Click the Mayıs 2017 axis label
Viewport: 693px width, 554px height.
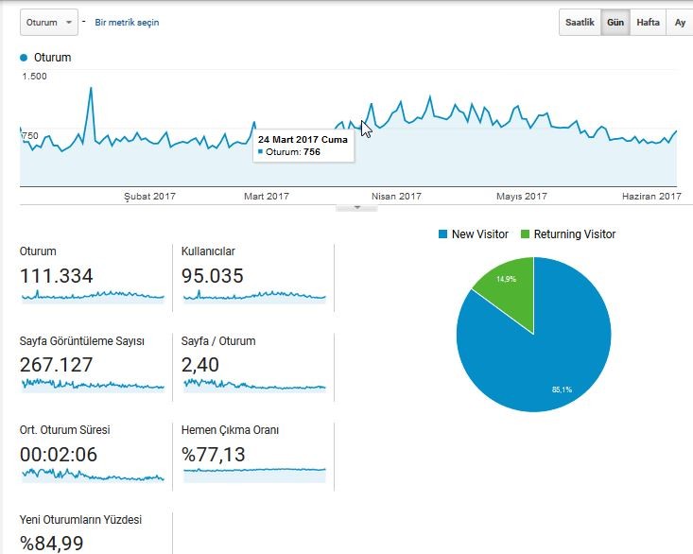(522, 196)
